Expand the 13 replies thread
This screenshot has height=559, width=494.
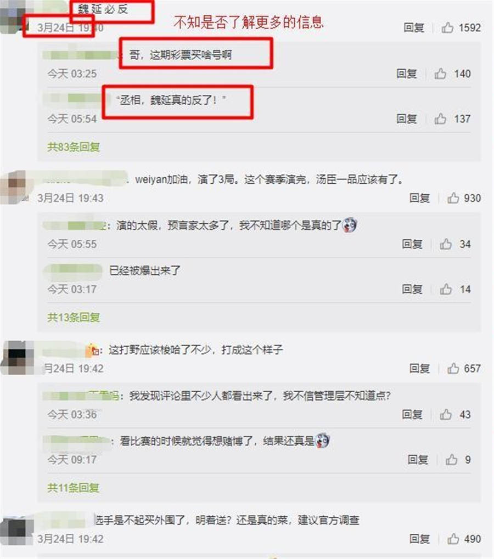pyautogui.click(x=74, y=317)
